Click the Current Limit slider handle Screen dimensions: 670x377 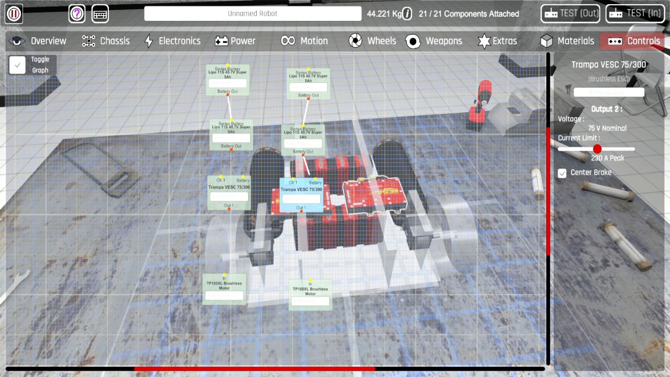[597, 149]
